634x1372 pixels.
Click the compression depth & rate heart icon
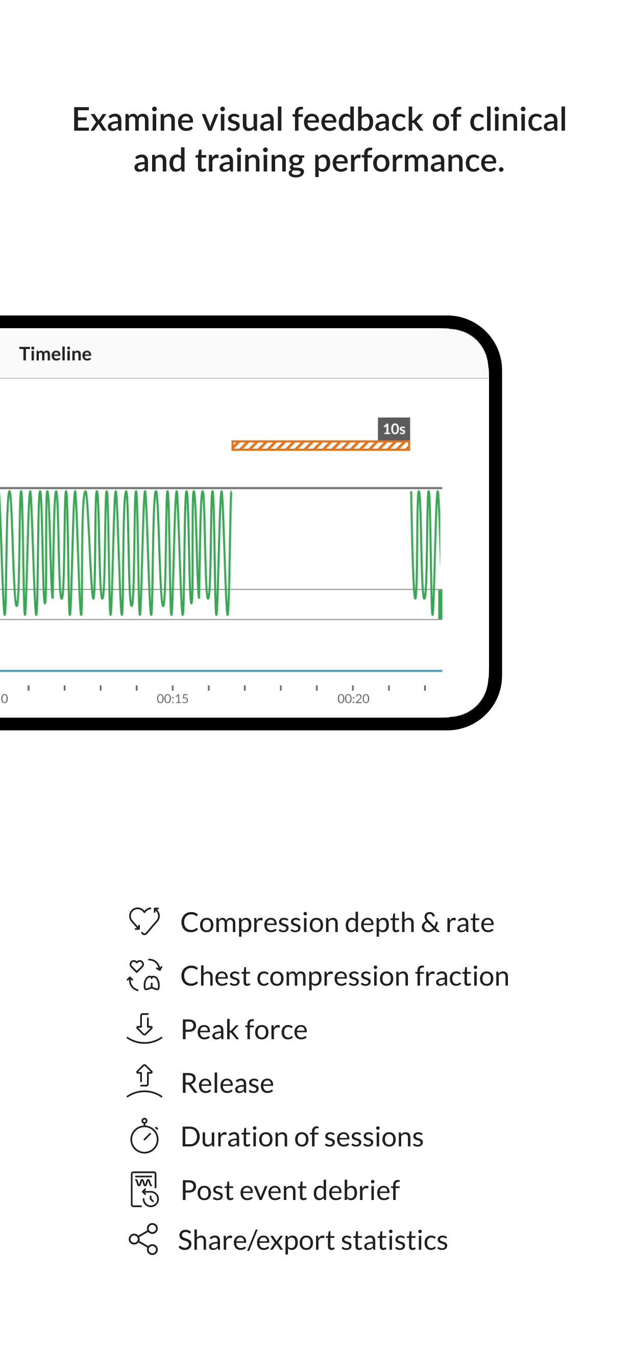(144, 921)
